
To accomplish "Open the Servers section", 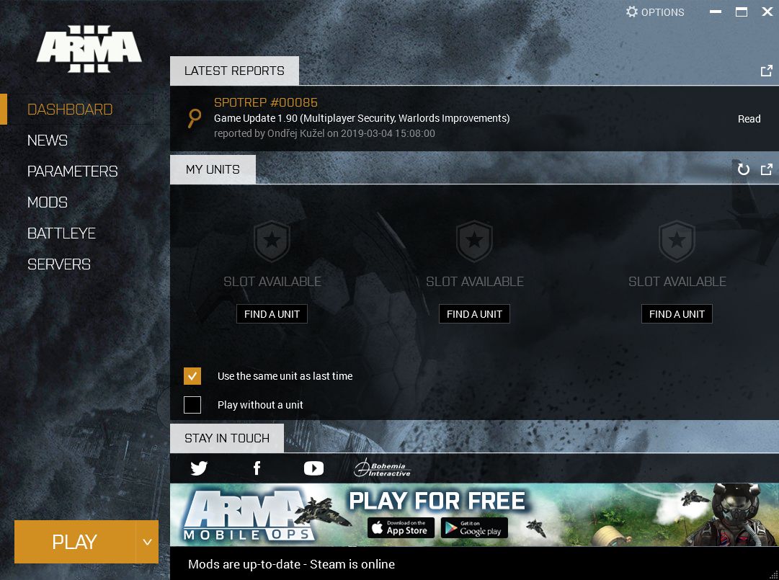I will pyautogui.click(x=59, y=264).
